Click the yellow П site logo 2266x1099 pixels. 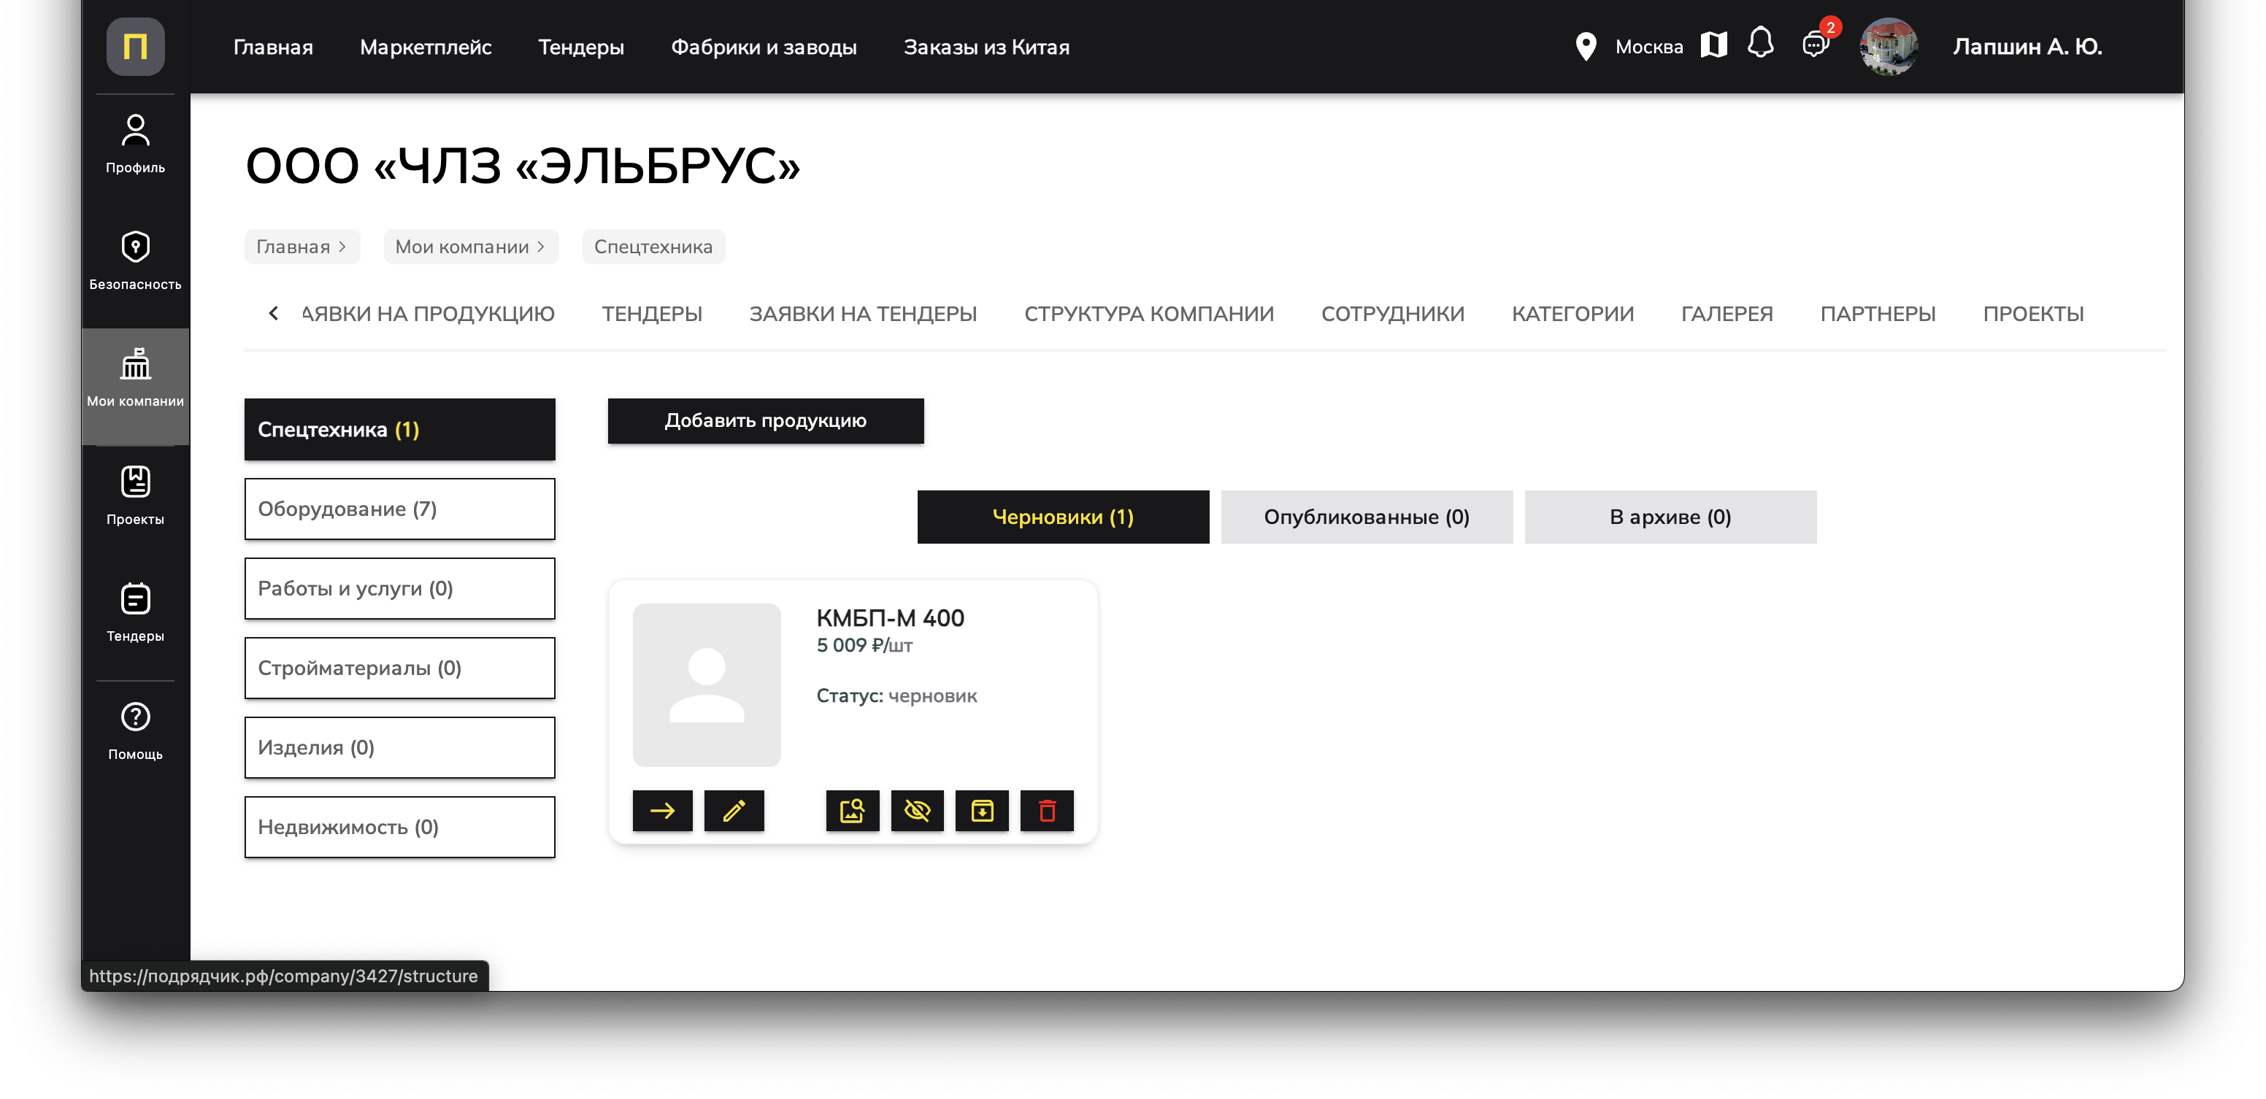(136, 47)
